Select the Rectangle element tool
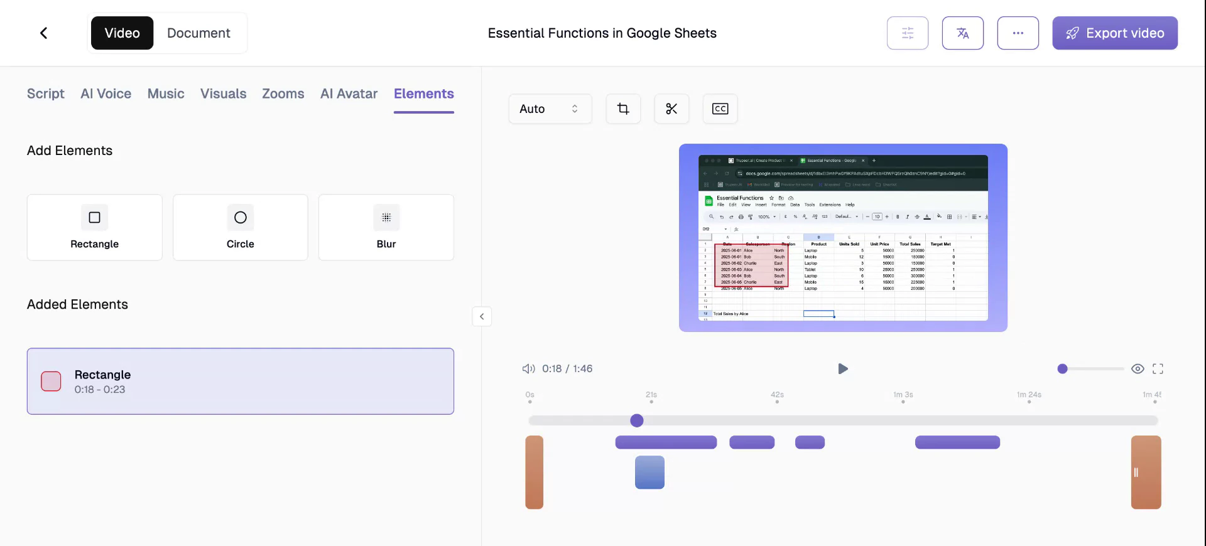The width and height of the screenshot is (1206, 546). 94,227
